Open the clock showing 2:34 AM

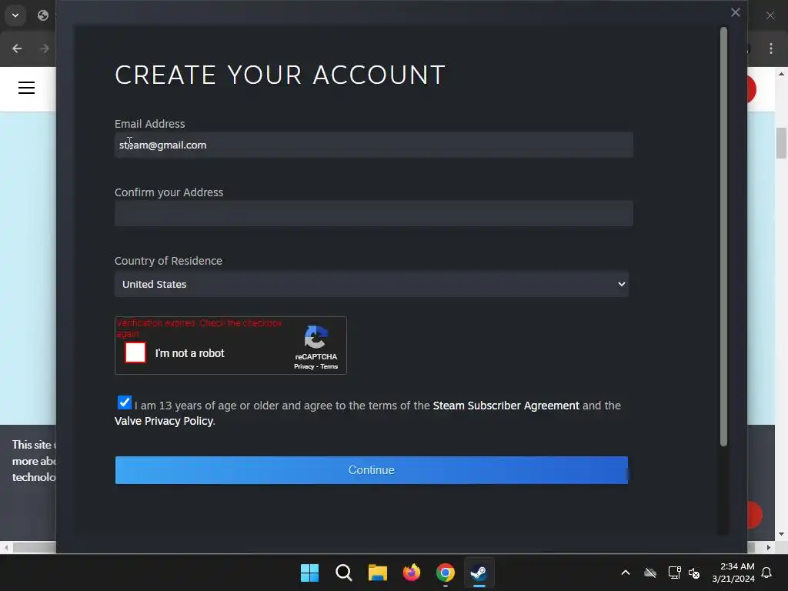[733, 573]
